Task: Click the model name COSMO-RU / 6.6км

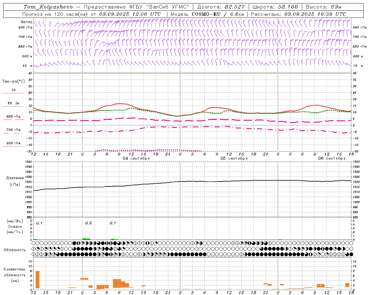Action: click(218, 14)
